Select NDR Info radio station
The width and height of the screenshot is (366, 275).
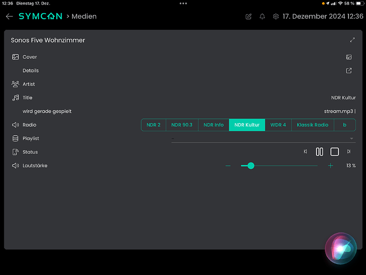214,125
